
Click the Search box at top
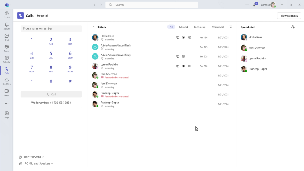pyautogui.click(x=152, y=5)
